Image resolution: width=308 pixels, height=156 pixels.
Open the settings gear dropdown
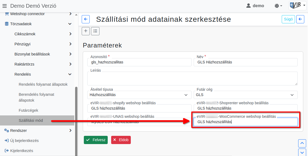pos(278,6)
